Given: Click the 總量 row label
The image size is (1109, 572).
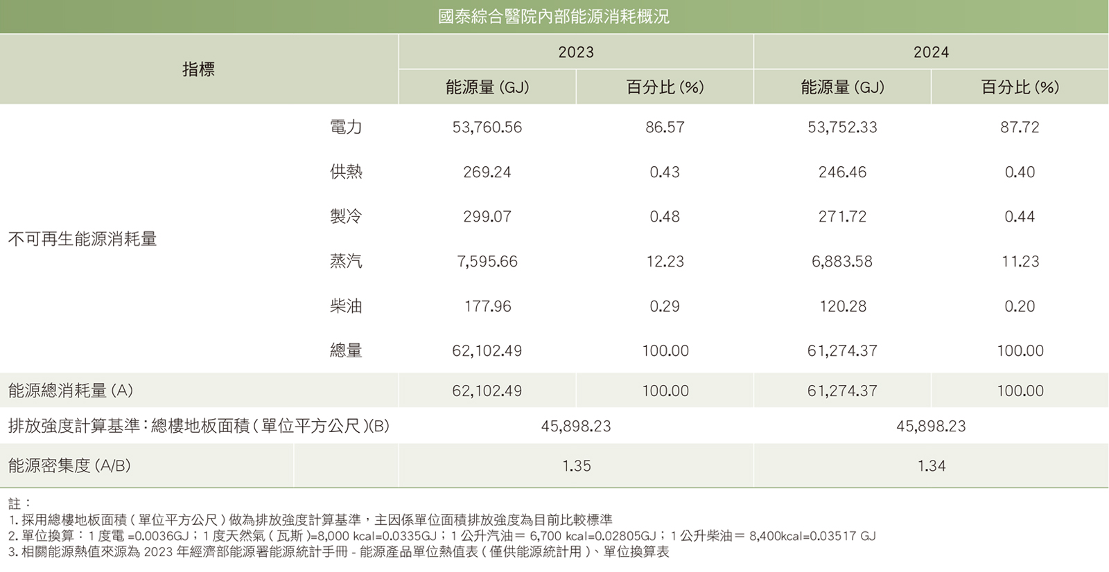Looking at the screenshot, I should point(346,350).
